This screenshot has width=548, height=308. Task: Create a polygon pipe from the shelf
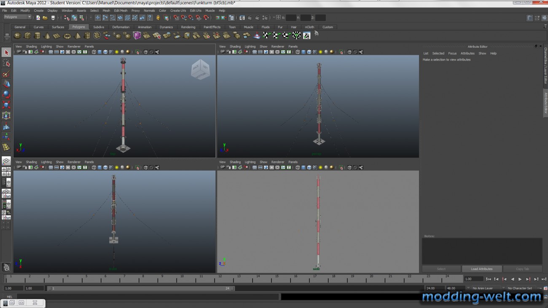pos(87,36)
